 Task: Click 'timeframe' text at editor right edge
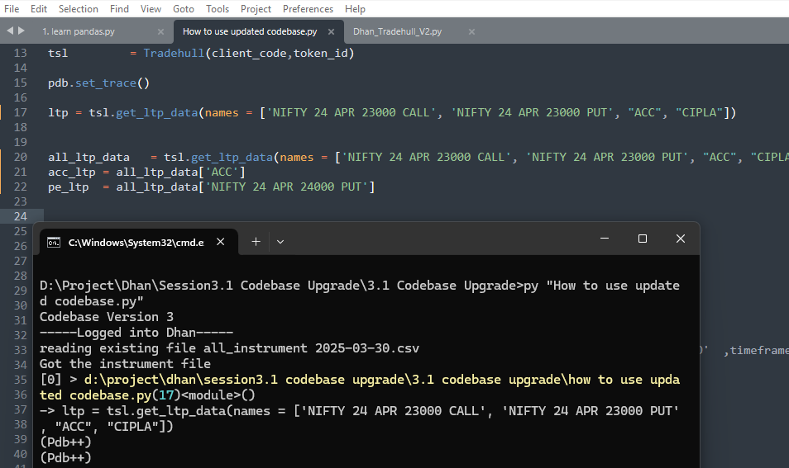(x=759, y=350)
